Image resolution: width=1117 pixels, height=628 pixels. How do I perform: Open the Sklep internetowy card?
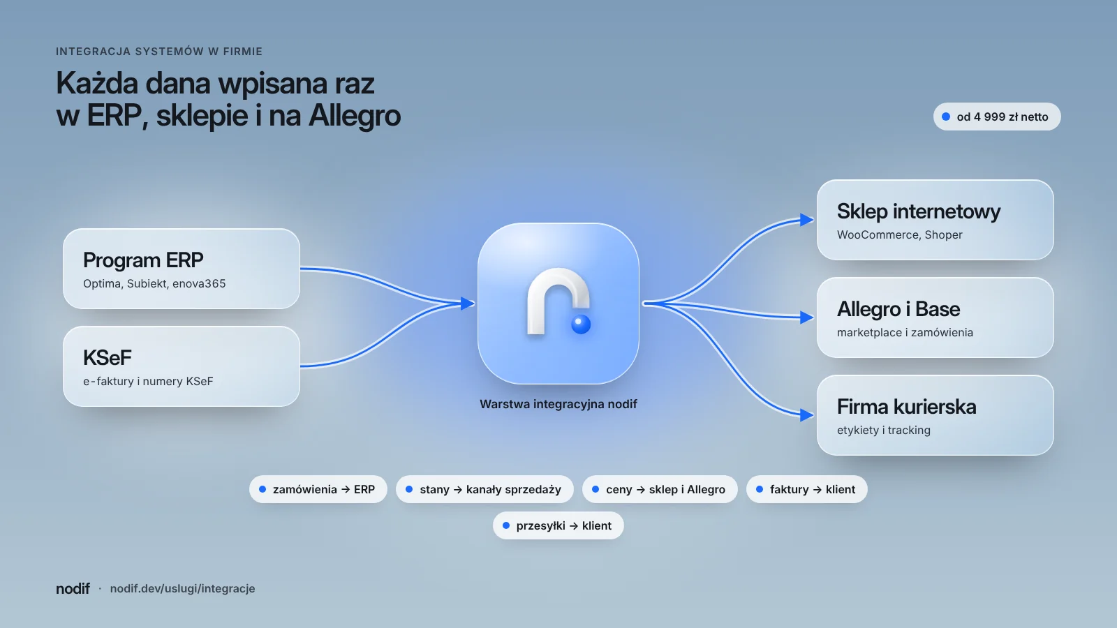click(935, 220)
